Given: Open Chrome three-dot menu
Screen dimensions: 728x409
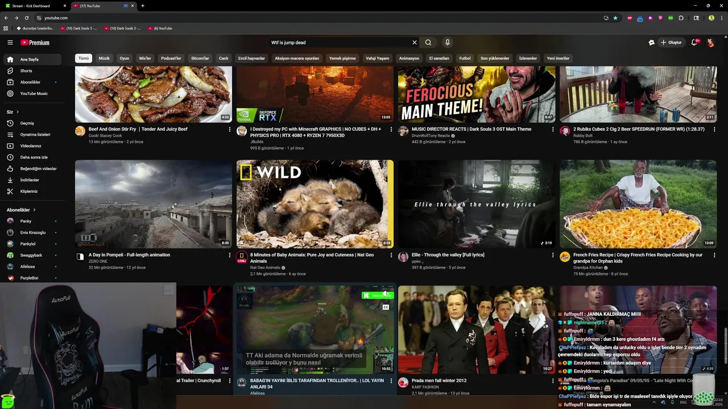Looking at the screenshot, I should [721, 18].
